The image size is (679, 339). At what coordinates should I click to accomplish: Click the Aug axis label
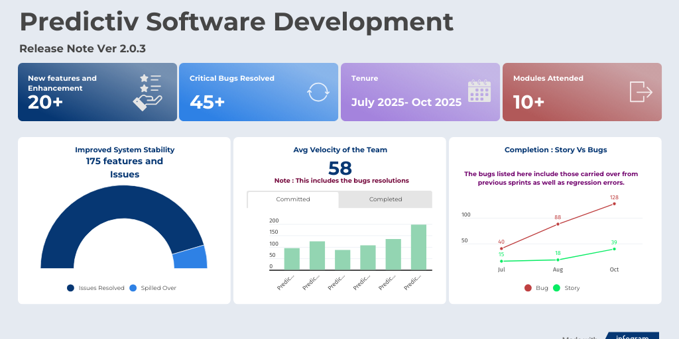[558, 270]
